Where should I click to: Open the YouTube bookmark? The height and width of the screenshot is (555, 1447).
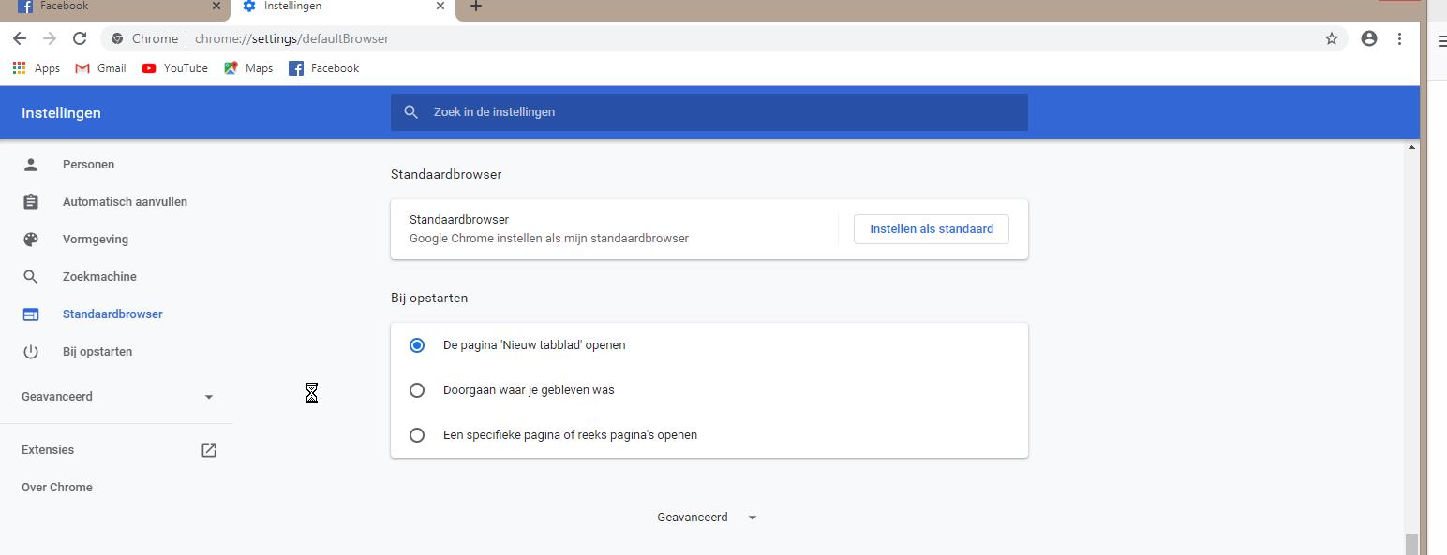(x=174, y=68)
